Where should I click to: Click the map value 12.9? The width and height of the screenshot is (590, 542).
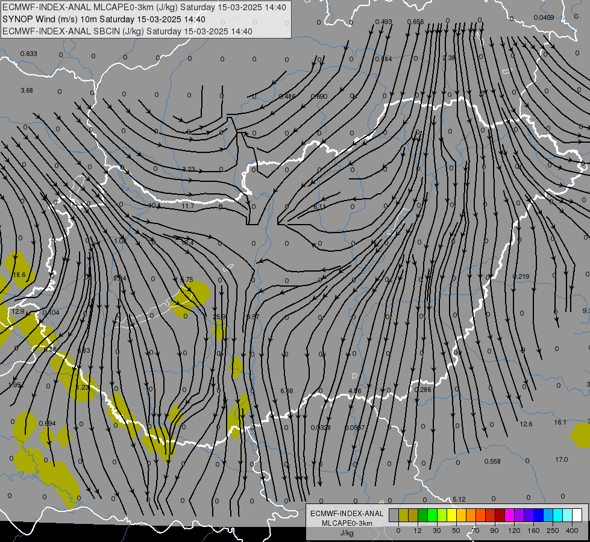(18, 311)
